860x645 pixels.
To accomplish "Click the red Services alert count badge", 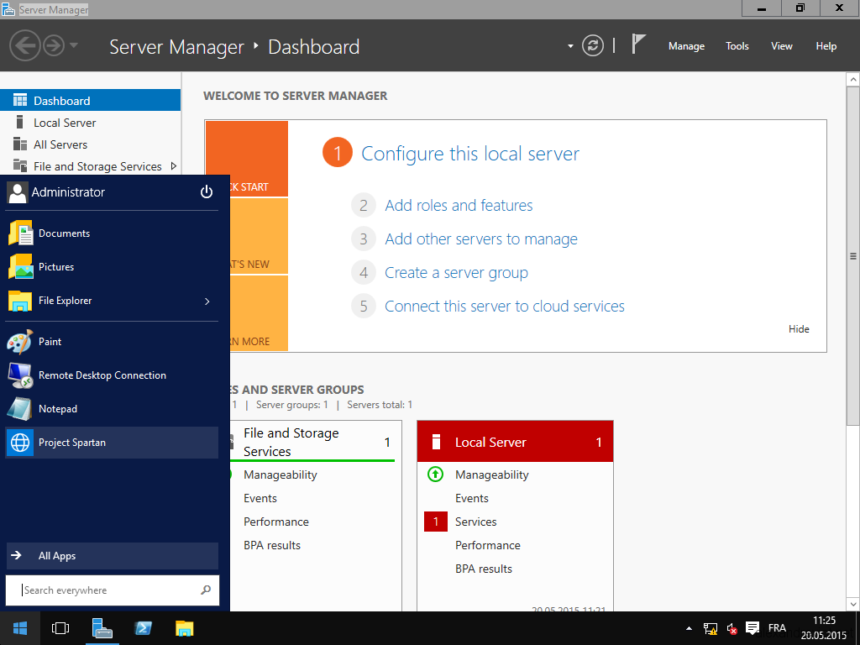I will [436, 522].
